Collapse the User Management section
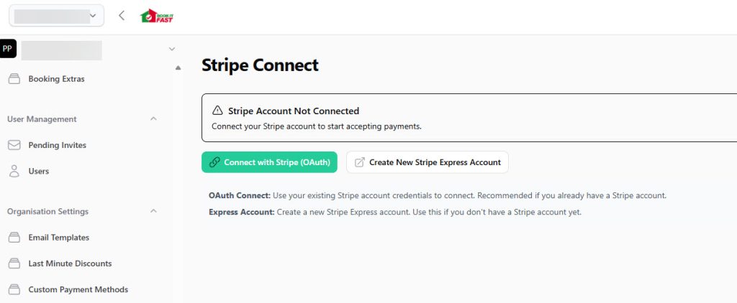Viewport: 737px width, 303px height. (153, 119)
